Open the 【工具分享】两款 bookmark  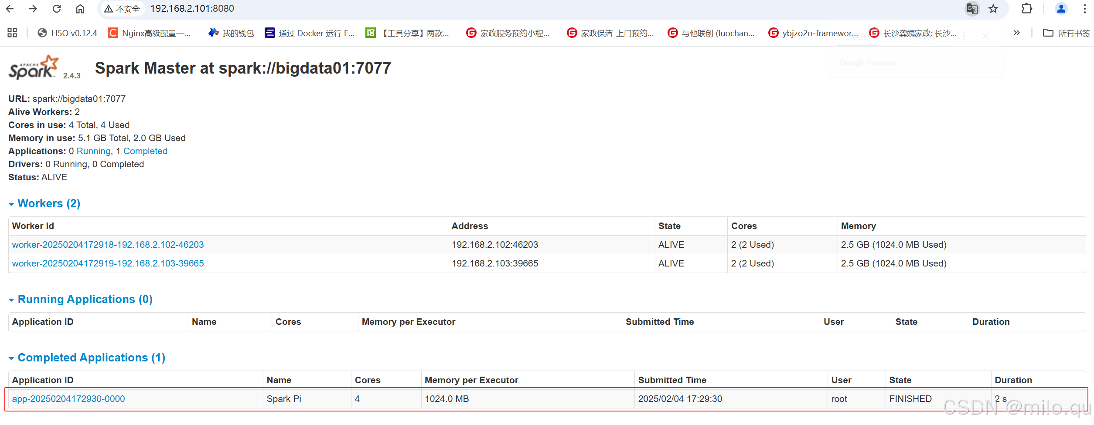click(407, 33)
